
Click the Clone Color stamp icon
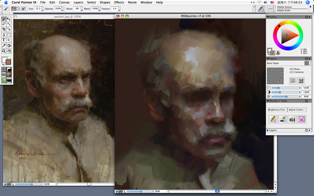(x=278, y=53)
